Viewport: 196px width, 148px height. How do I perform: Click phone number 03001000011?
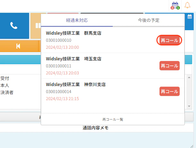pyautogui.click(x=59, y=66)
